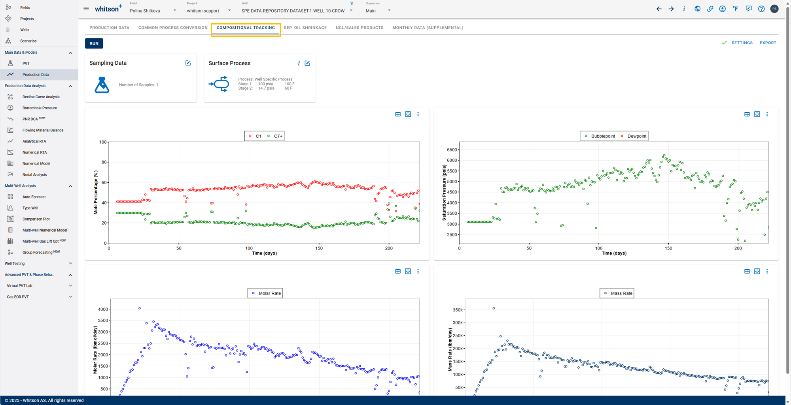
Task: Open the hamburger menu next to whitson logo
Action: tap(86, 9)
